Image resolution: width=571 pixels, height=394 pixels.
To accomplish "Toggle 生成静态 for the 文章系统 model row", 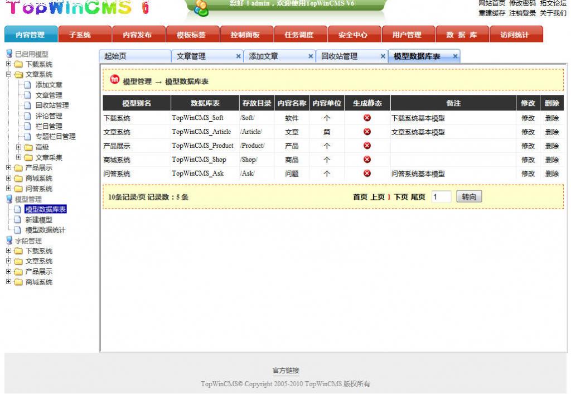I will tap(367, 131).
